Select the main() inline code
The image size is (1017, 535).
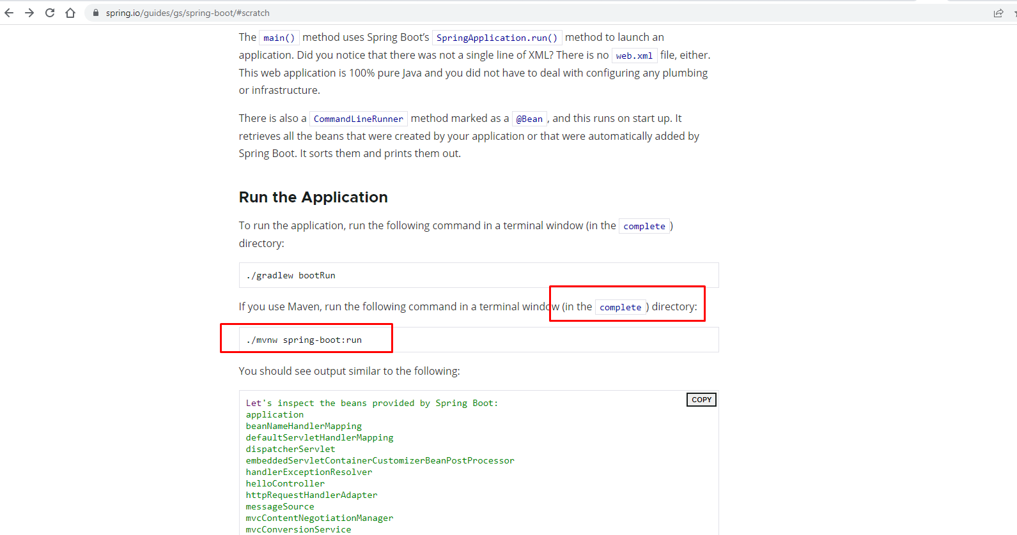tap(279, 38)
